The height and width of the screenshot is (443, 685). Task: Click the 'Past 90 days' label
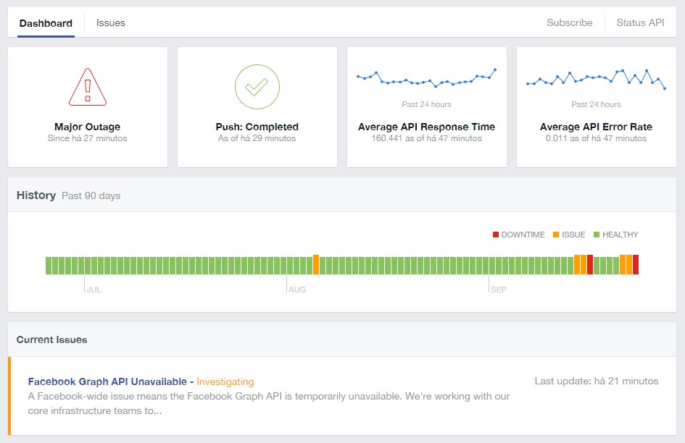tap(91, 195)
